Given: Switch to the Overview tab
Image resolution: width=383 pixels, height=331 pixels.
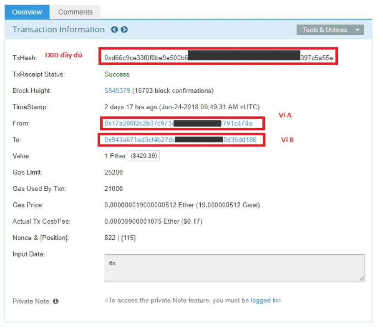Looking at the screenshot, I should [27, 12].
